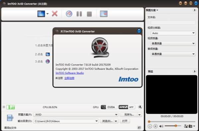Screen dimensions: 199x131
Task: Open the 另存为 dropdown arrow
Action: pos(140,115)
